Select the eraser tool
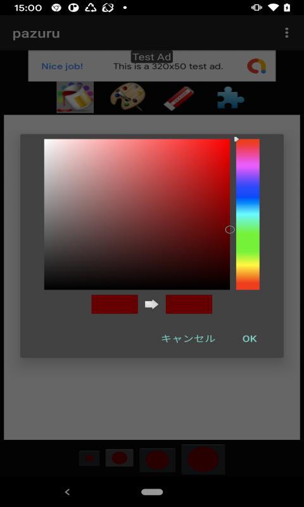Image resolution: width=304 pixels, height=507 pixels. tap(179, 98)
